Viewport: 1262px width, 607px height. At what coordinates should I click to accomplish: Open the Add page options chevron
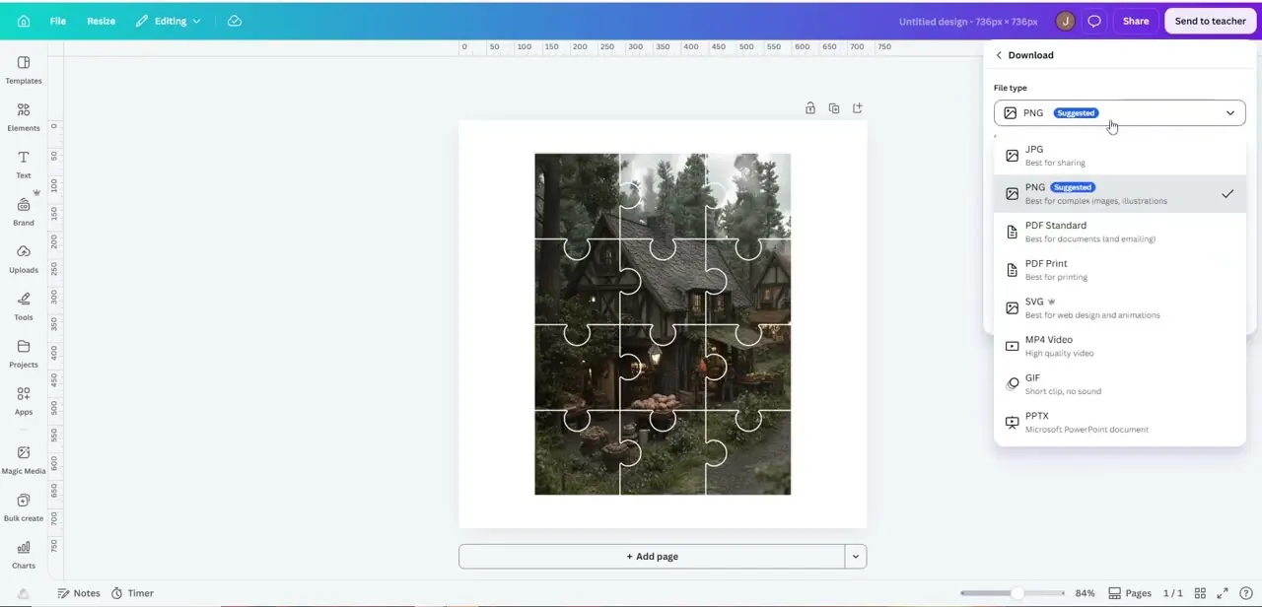[x=856, y=557]
